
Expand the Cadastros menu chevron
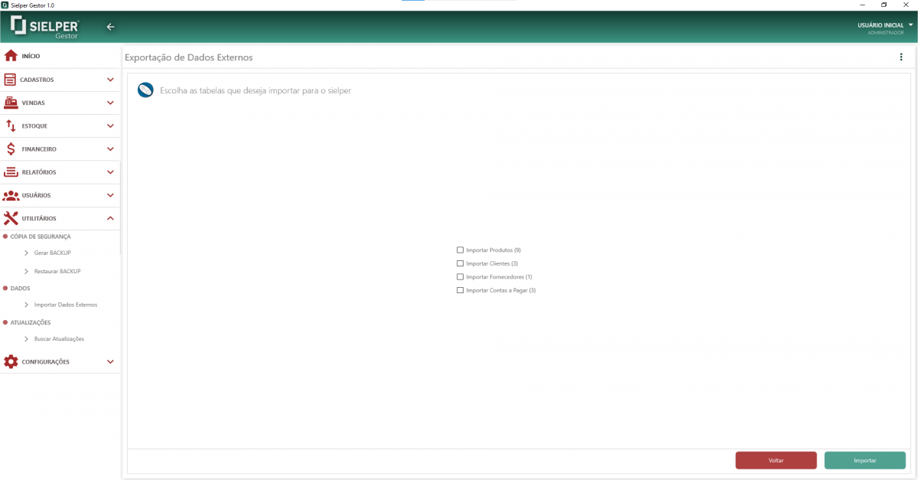[x=110, y=80]
